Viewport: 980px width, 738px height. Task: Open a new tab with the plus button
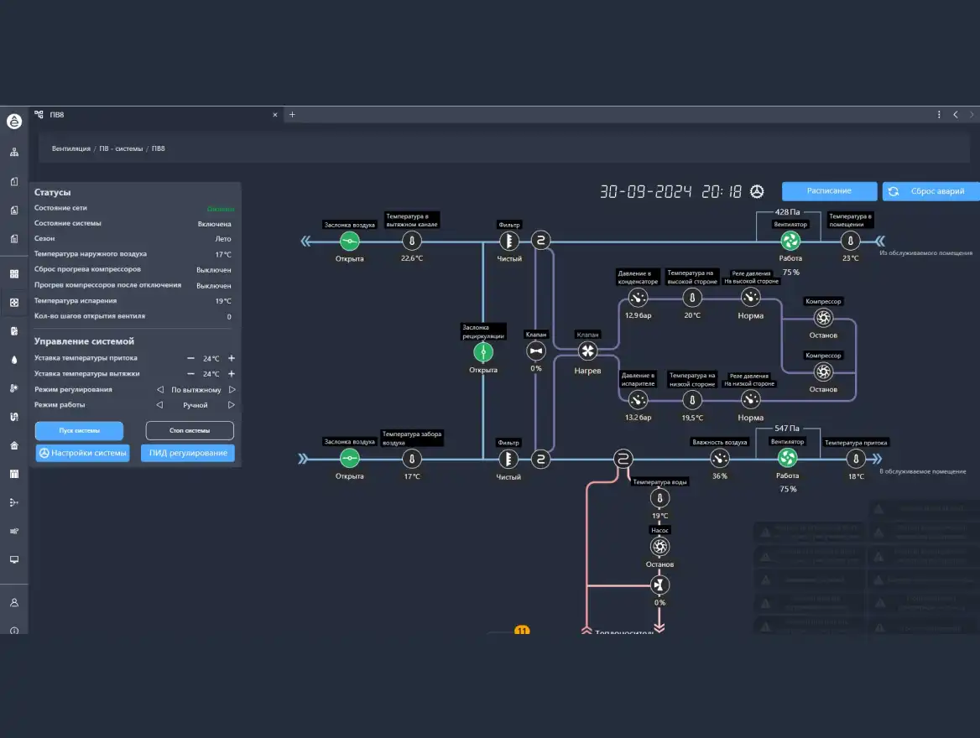point(292,115)
